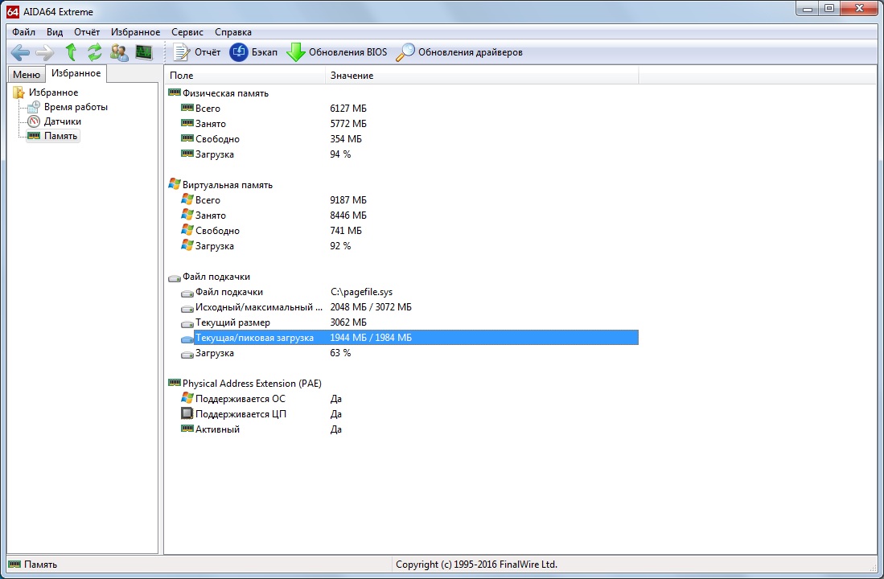The width and height of the screenshot is (884, 579).
Task: Click the Refresh toolbar icon
Action: [x=95, y=52]
